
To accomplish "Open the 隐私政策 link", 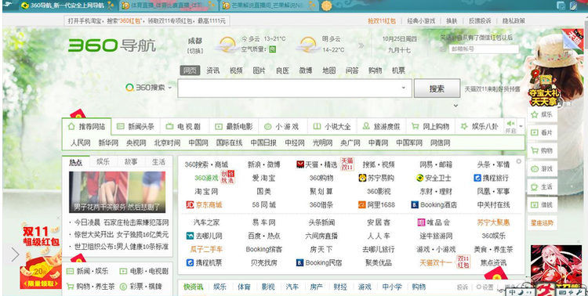I will coord(514,21).
